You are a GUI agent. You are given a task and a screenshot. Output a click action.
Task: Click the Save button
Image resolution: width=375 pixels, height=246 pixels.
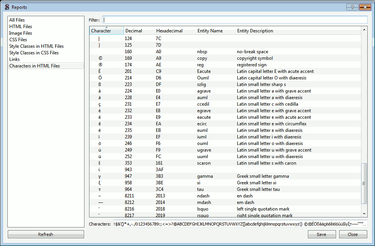click(x=322, y=234)
